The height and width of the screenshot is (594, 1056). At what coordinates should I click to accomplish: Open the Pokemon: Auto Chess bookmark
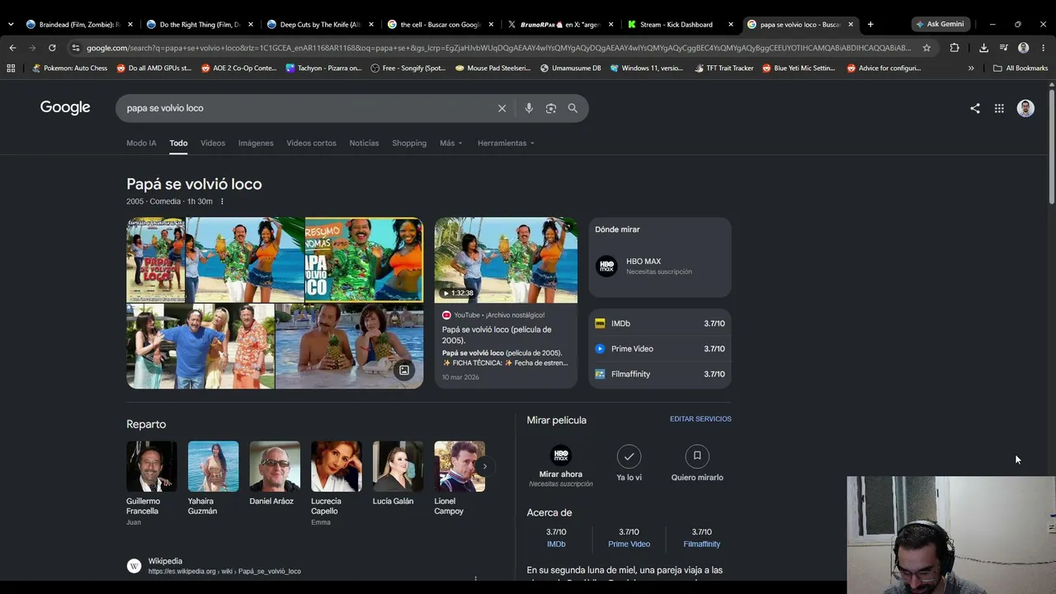pos(69,68)
